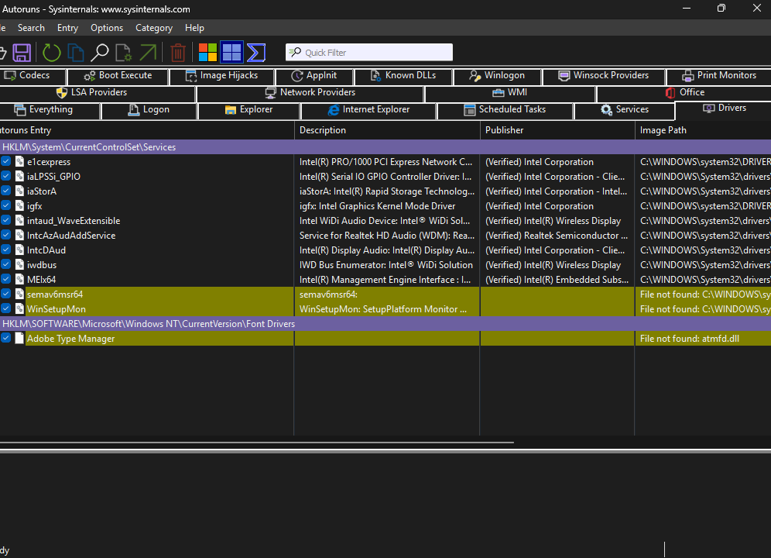Switch to the Office tab
771x558 pixels.
(685, 92)
